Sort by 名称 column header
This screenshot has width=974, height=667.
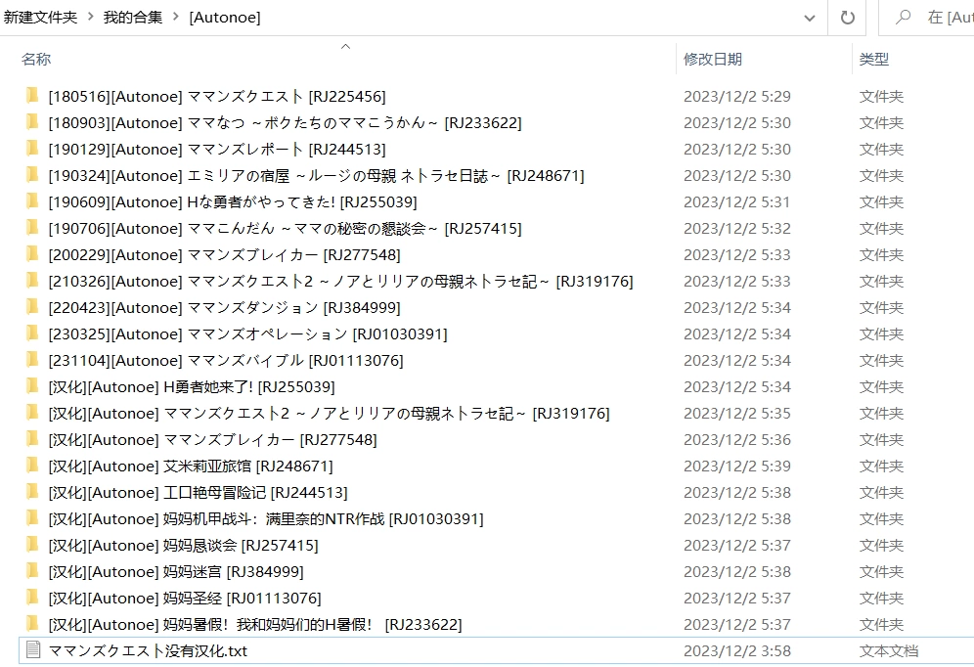[36, 59]
